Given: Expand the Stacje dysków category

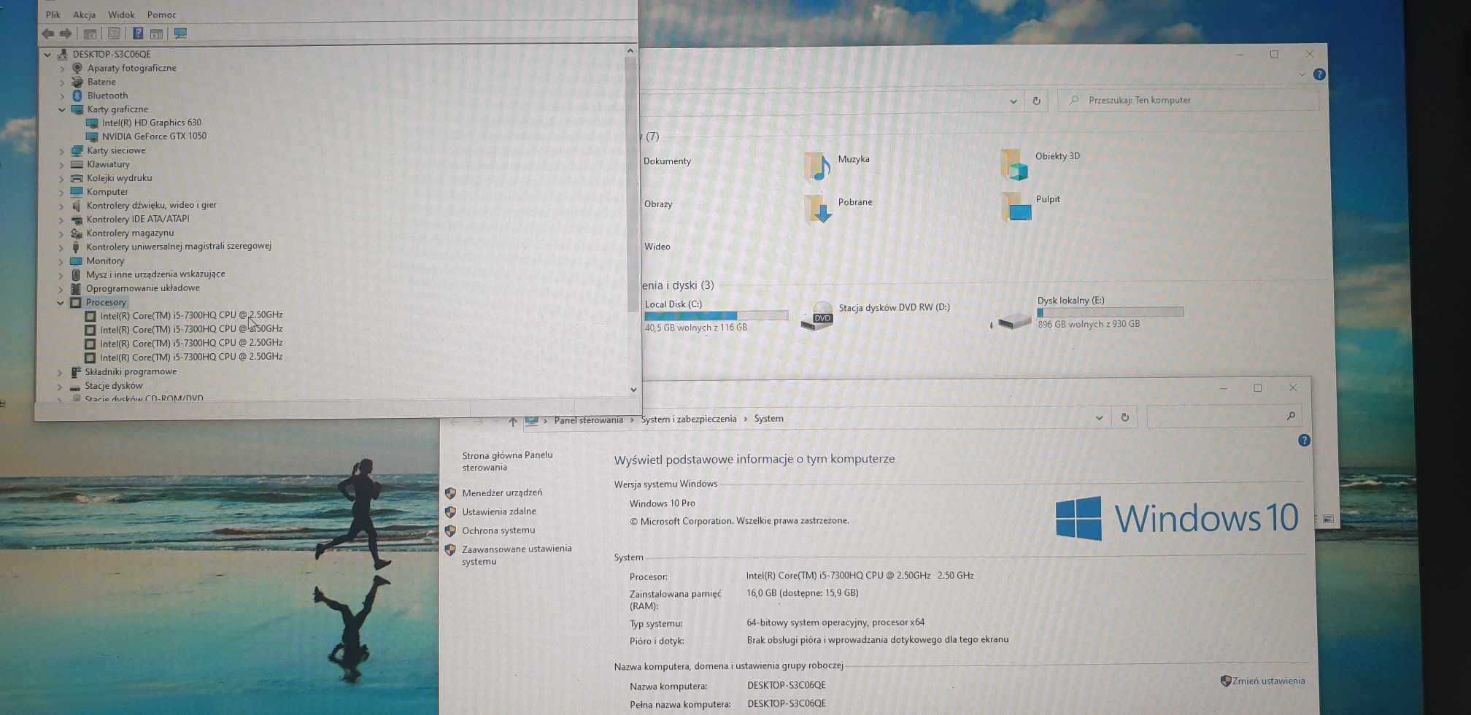Looking at the screenshot, I should [60, 386].
